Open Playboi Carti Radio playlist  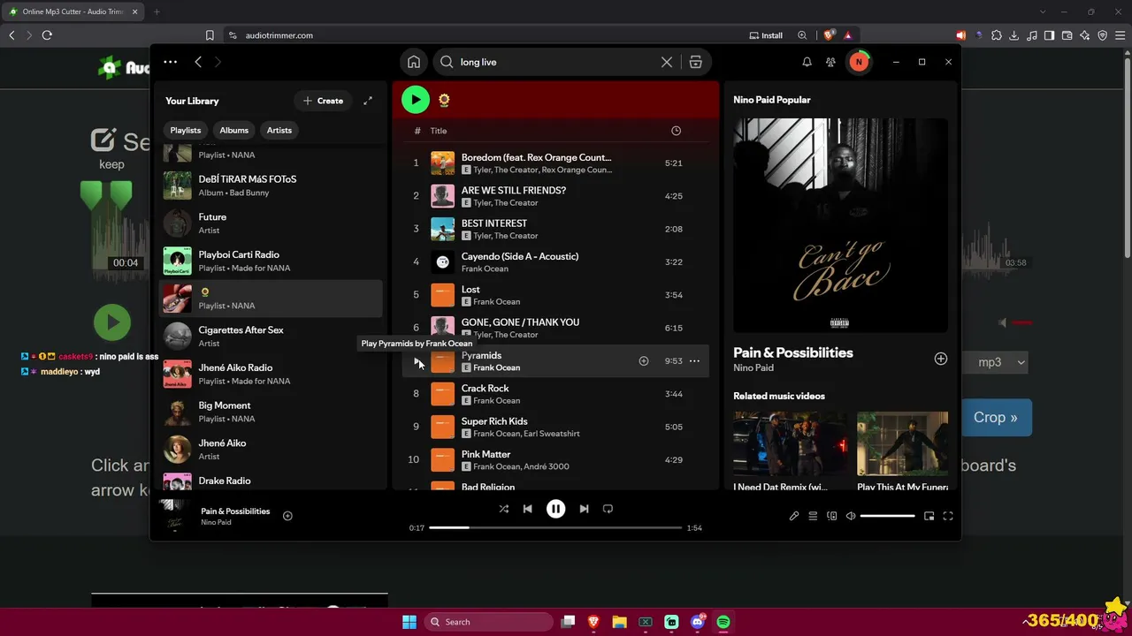pyautogui.click(x=271, y=261)
